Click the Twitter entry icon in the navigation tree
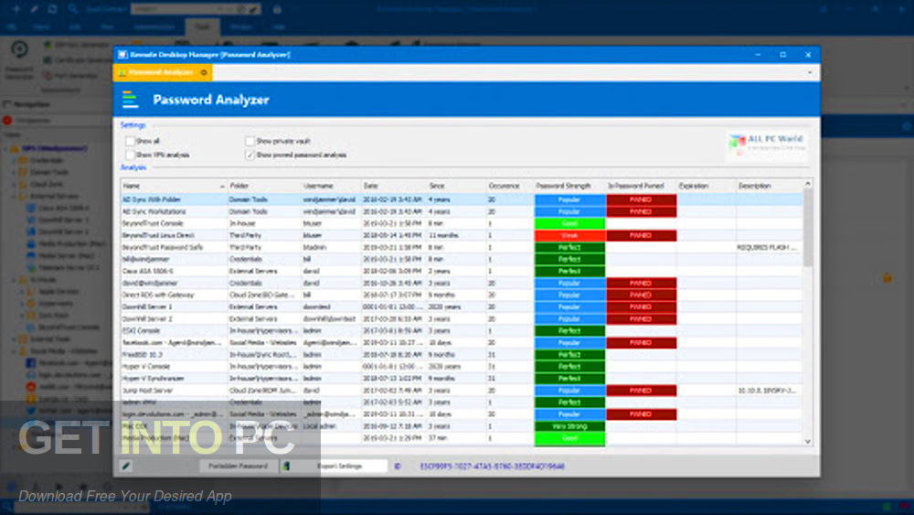The height and width of the screenshot is (515, 914). [x=31, y=411]
